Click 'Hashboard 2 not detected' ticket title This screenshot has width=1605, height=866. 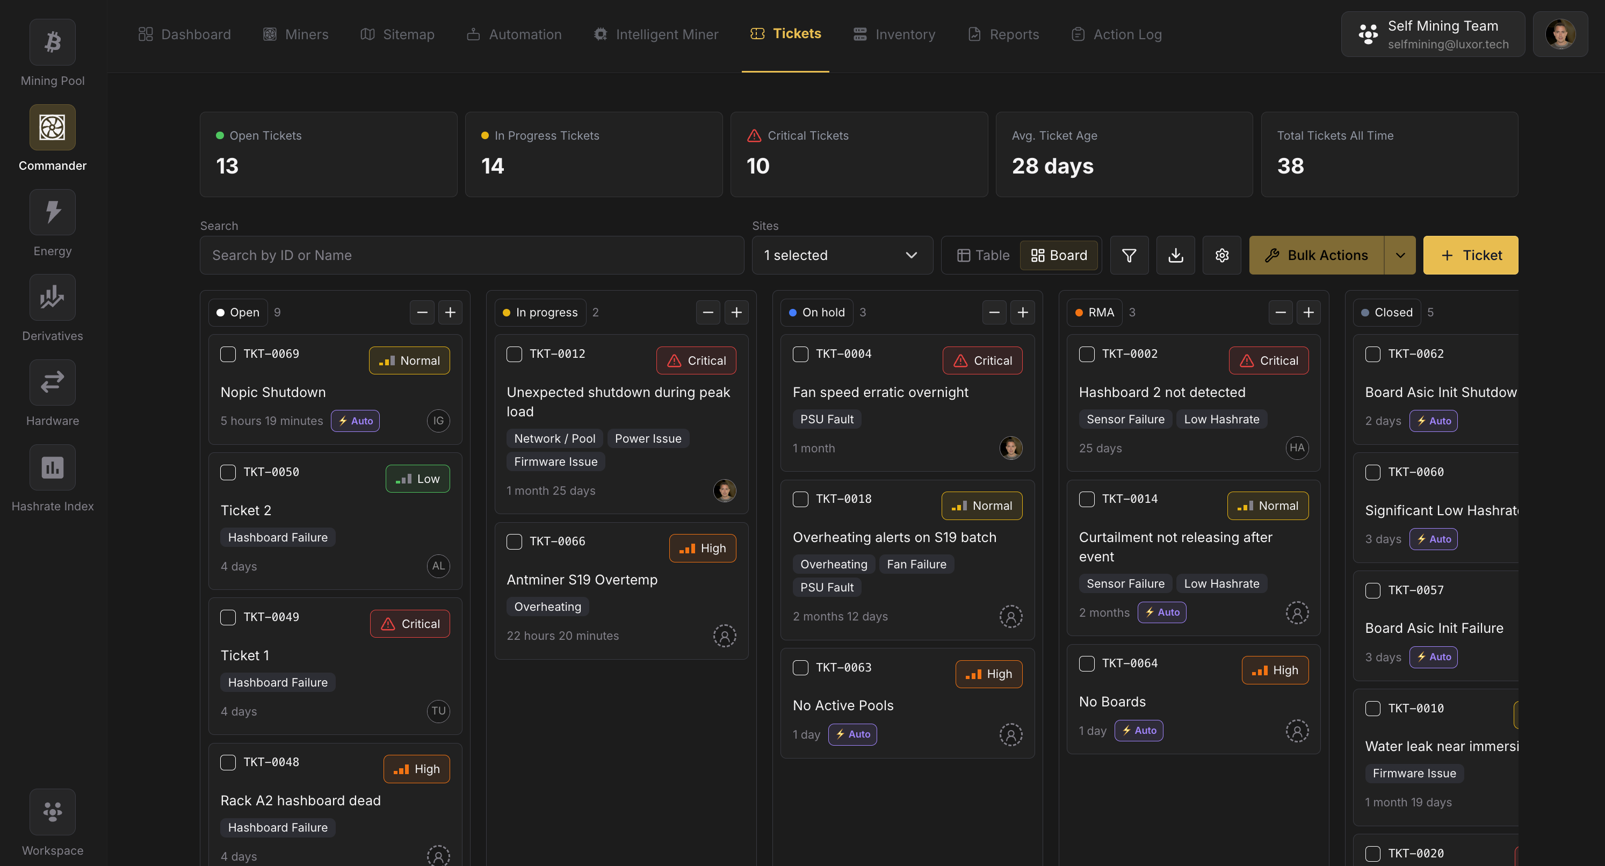click(x=1162, y=393)
